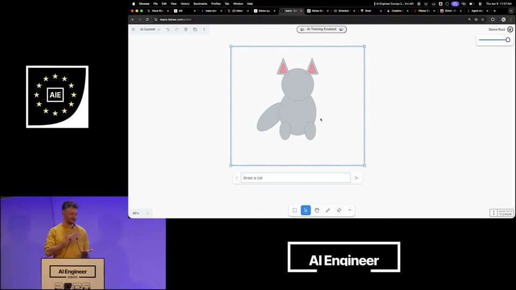Click the cat's gray head circle
516x290 pixels.
297,84
